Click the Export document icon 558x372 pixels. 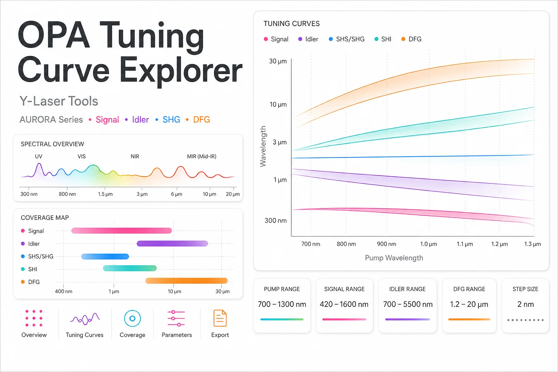tap(220, 318)
